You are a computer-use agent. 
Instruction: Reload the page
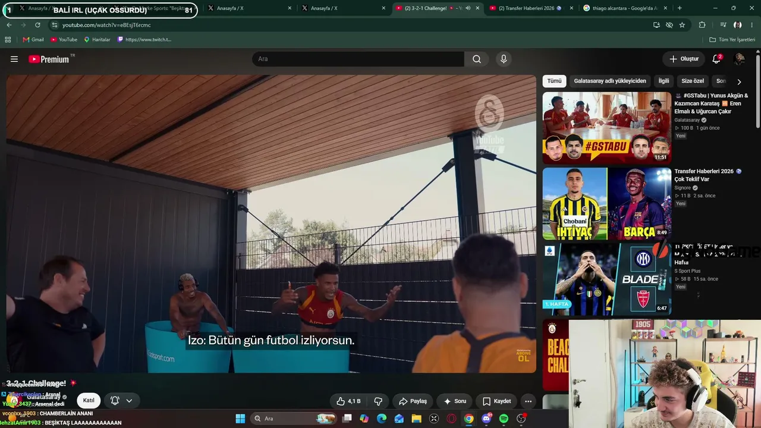click(37, 25)
